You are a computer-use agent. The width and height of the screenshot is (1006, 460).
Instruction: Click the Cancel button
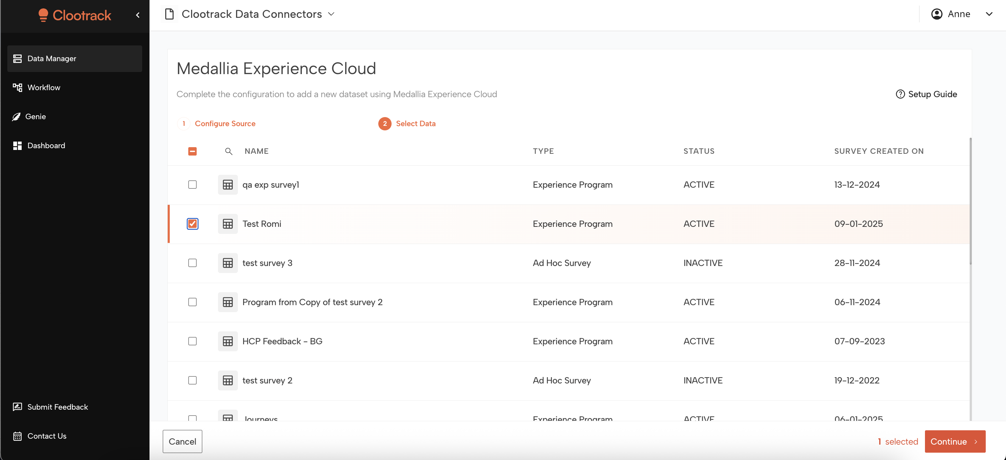pos(182,441)
